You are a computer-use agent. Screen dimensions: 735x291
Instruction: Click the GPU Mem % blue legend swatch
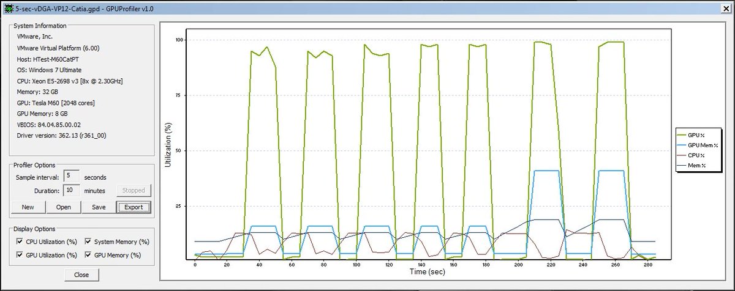pyautogui.click(x=681, y=144)
